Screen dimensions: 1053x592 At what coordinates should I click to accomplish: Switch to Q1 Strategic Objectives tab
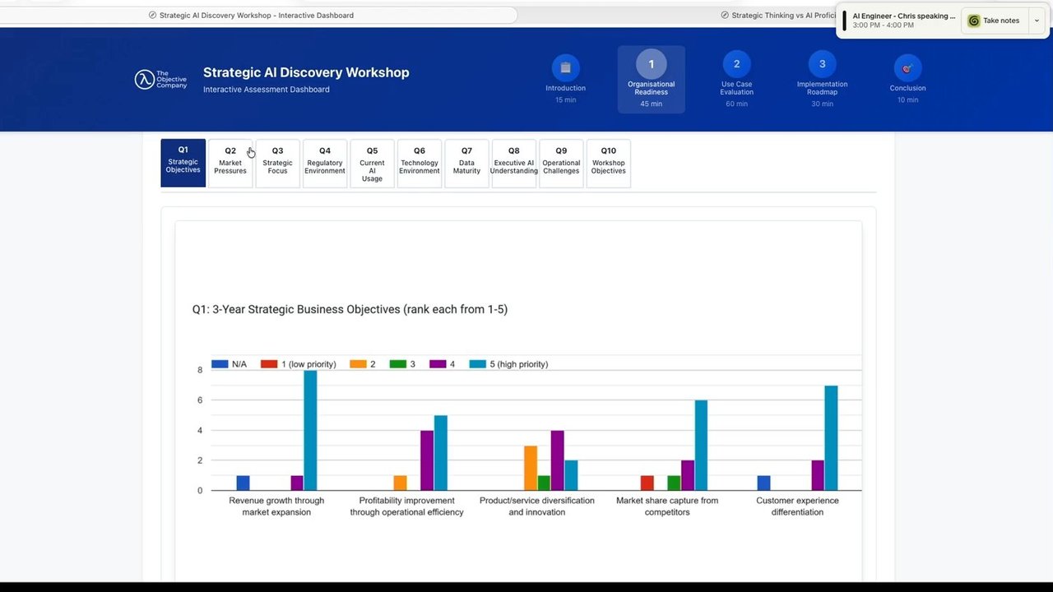pyautogui.click(x=183, y=163)
